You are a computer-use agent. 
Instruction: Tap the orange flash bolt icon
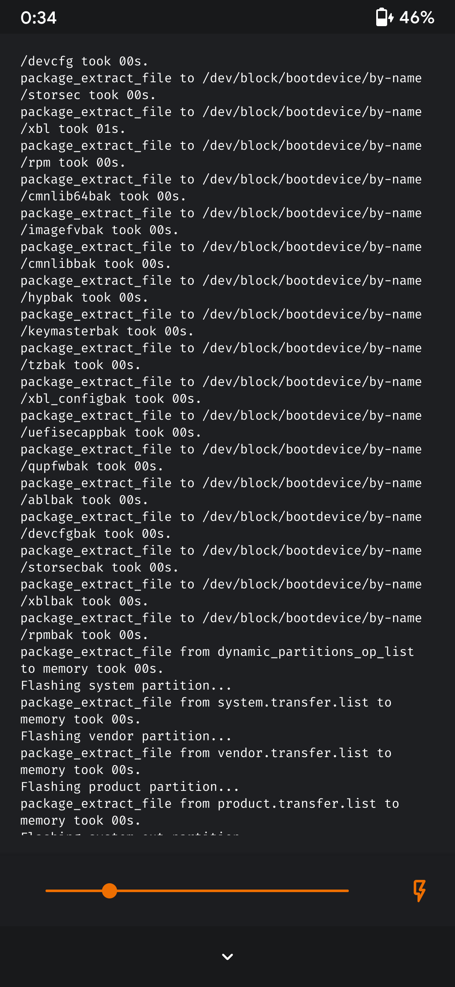tap(419, 890)
